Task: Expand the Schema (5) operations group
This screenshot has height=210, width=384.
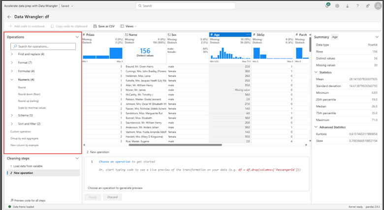Action: [12, 115]
